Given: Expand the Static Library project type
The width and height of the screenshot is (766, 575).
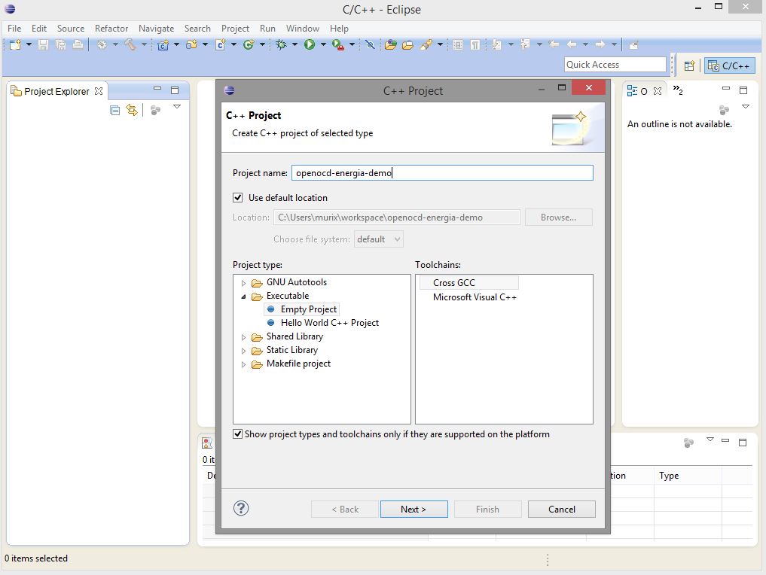Looking at the screenshot, I should [x=243, y=351].
